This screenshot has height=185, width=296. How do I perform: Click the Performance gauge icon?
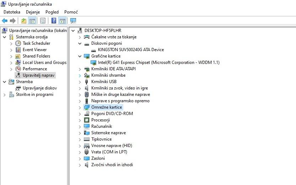click(18, 69)
